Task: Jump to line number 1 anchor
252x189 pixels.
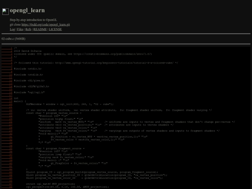Action: (x=7, y=48)
